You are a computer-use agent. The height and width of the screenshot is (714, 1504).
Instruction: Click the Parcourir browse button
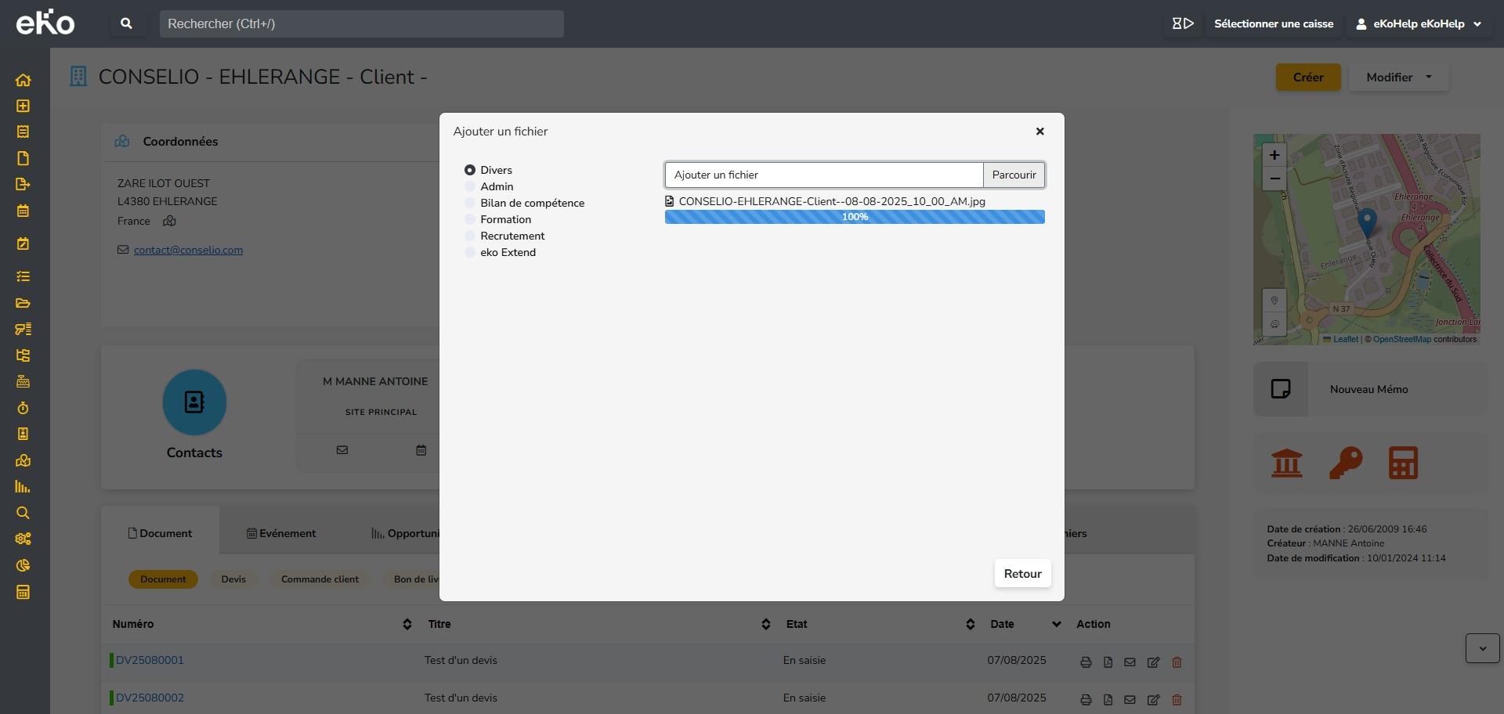pos(1014,175)
